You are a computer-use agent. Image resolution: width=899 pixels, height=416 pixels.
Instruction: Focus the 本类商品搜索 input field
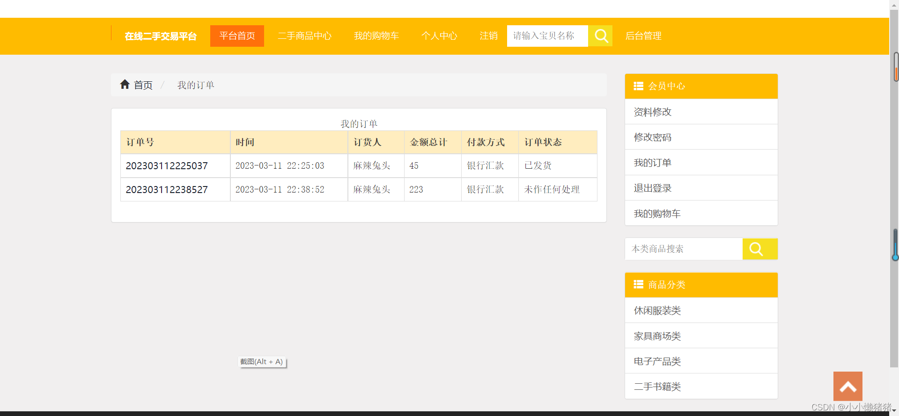[684, 249]
